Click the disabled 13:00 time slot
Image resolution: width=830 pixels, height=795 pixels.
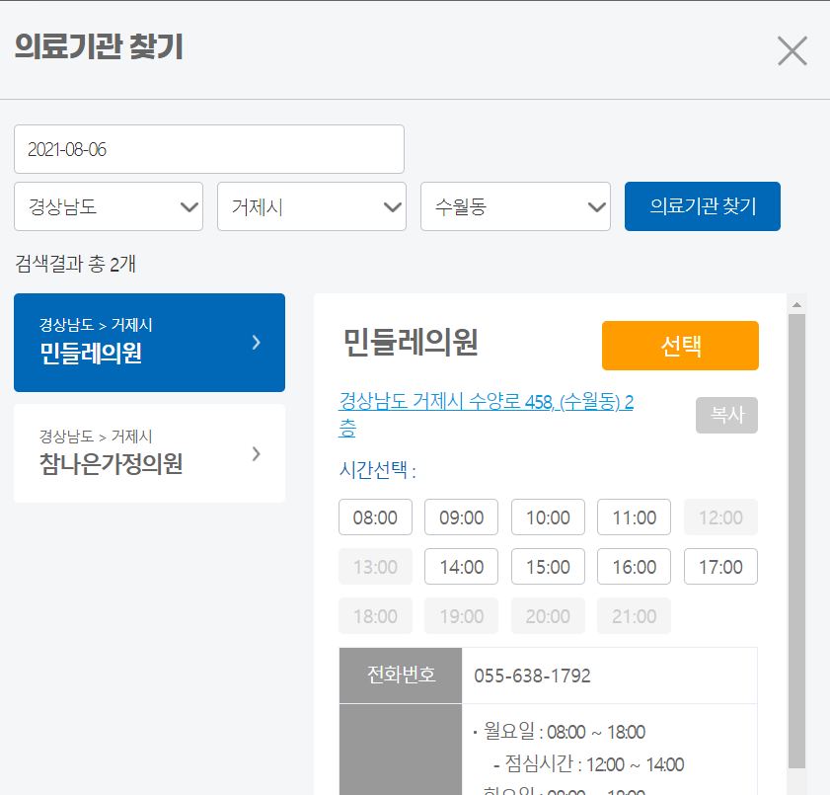[x=375, y=567]
